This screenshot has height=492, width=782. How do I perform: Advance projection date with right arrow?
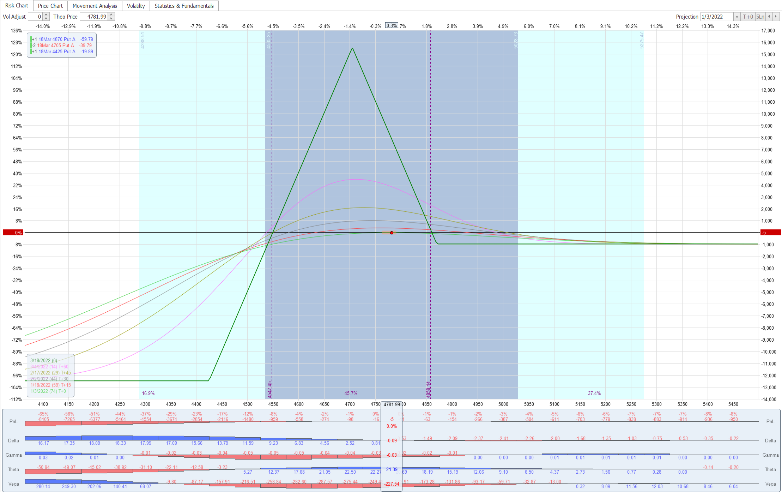pos(776,17)
